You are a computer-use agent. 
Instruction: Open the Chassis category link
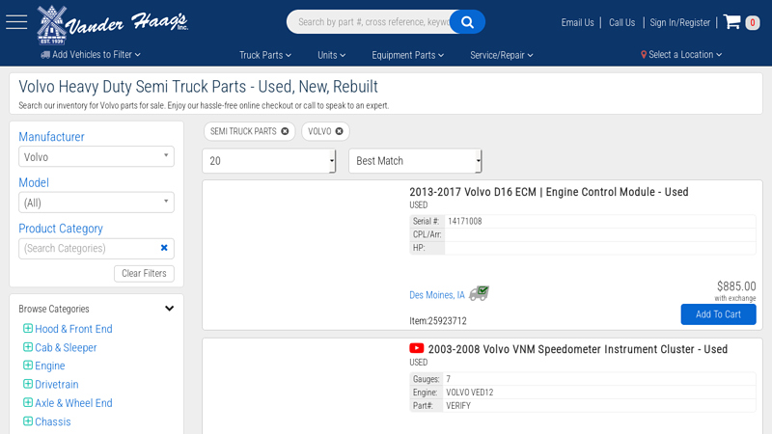pyautogui.click(x=53, y=421)
